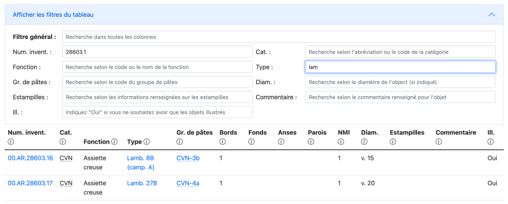Click info icon under Bords header
The width and height of the screenshot is (508, 204).
tap(222, 142)
